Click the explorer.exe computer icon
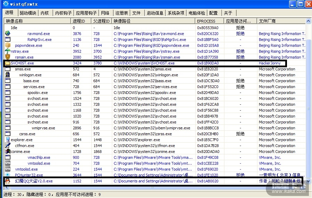The width and height of the screenshot is (312, 198). point(8,139)
